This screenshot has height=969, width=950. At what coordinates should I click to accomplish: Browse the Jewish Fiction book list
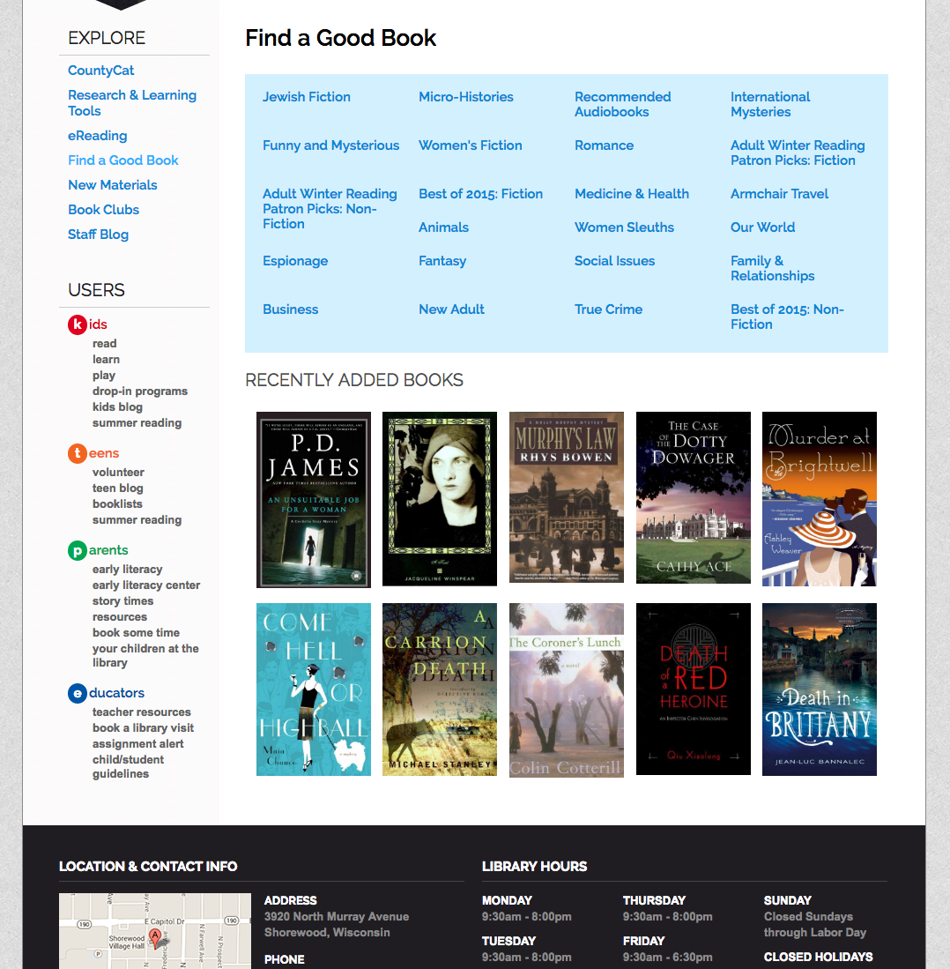(307, 97)
